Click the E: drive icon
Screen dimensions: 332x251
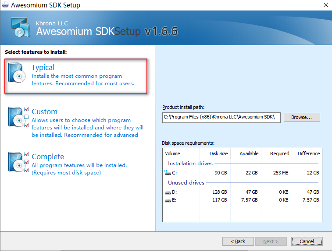(x=168, y=200)
